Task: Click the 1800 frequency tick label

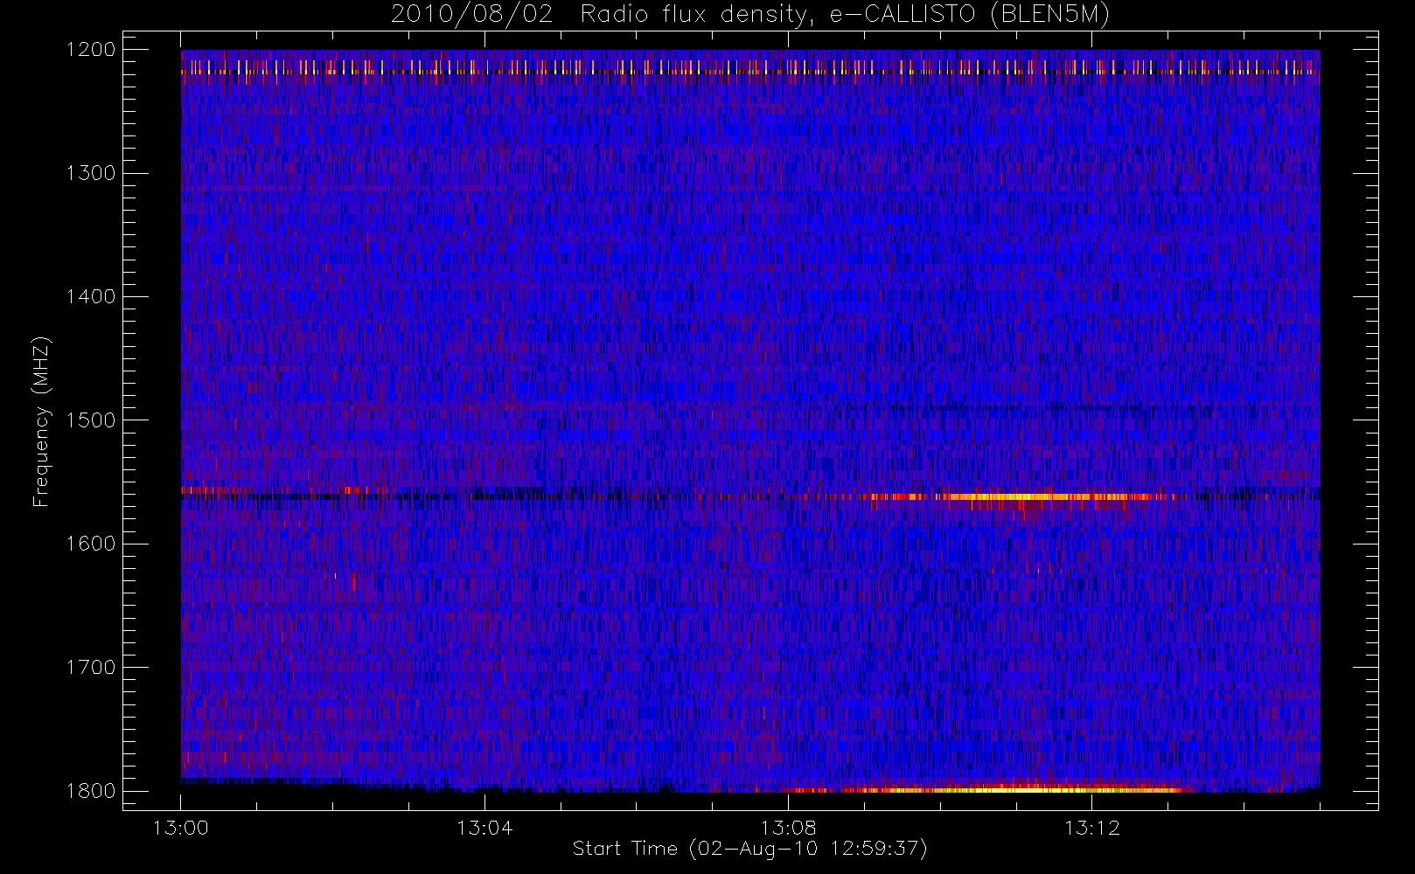Action: tap(91, 791)
